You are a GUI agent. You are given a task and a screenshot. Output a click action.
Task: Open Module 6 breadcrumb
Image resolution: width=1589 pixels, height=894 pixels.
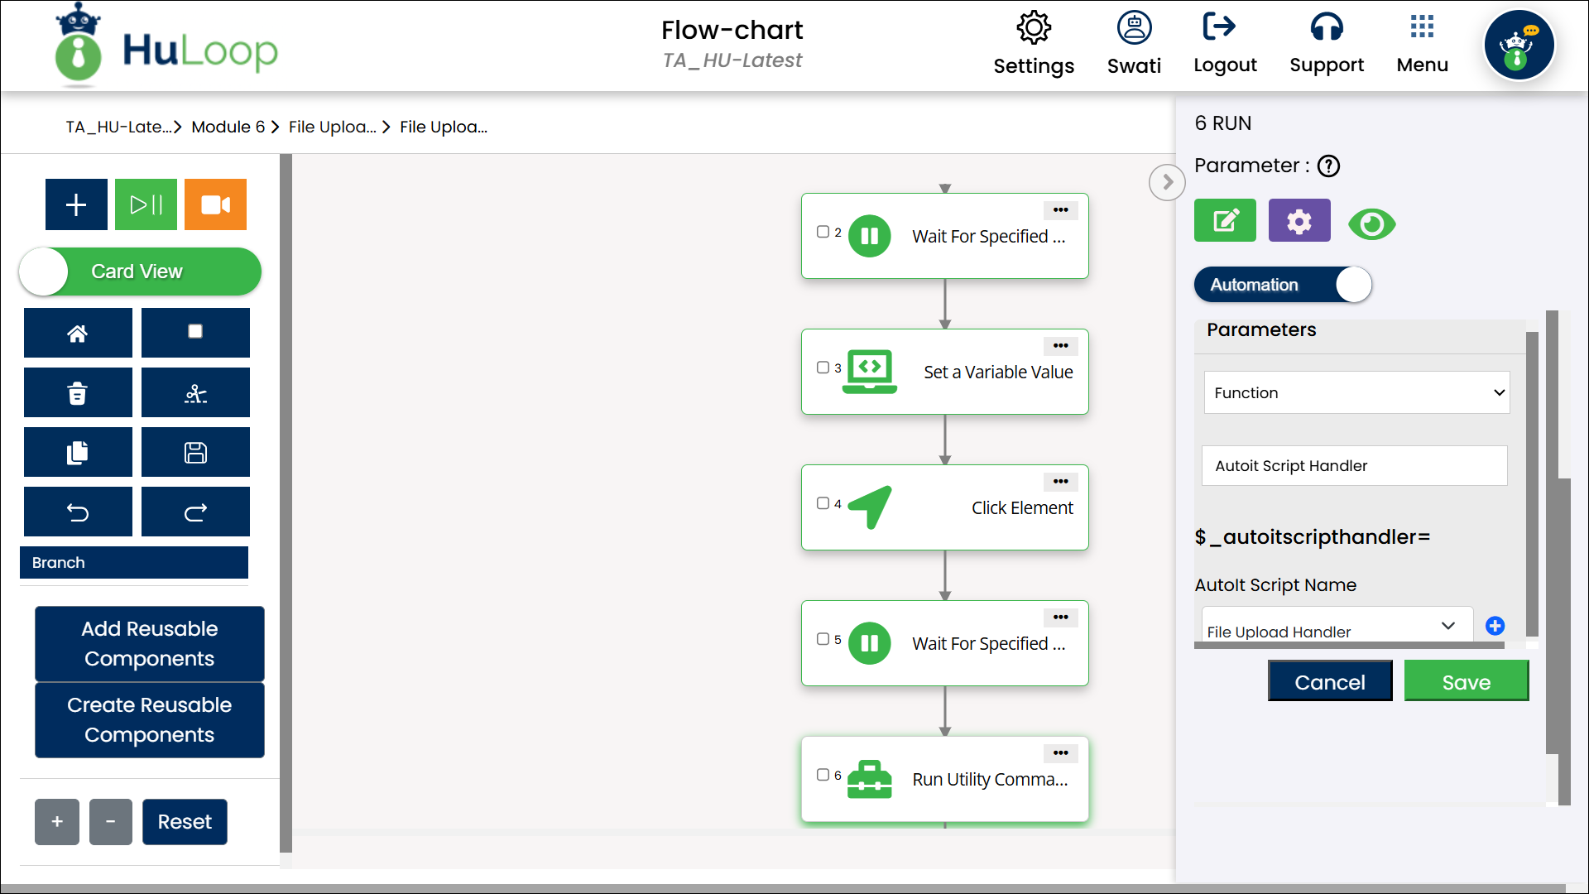point(228,127)
